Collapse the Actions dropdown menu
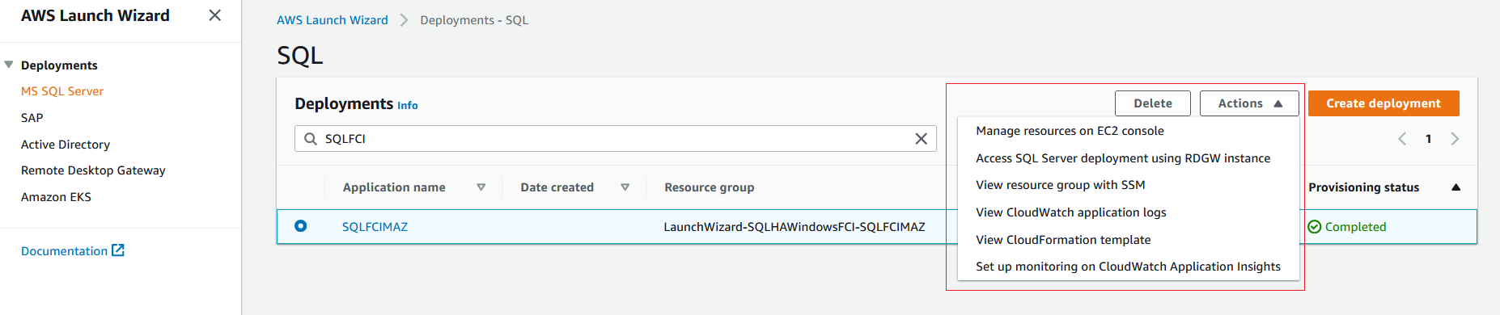 click(x=1249, y=103)
